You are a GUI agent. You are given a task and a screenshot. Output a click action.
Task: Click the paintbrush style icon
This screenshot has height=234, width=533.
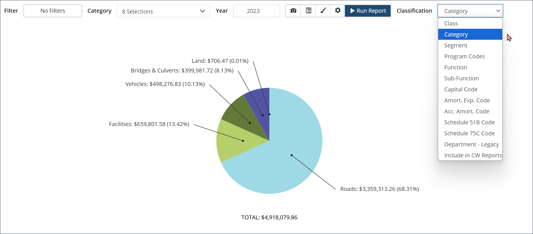[323, 11]
